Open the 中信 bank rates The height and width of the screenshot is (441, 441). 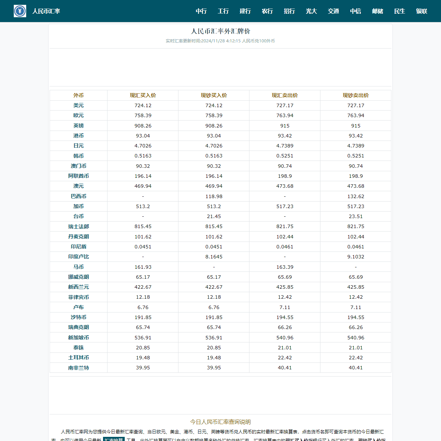(x=356, y=11)
